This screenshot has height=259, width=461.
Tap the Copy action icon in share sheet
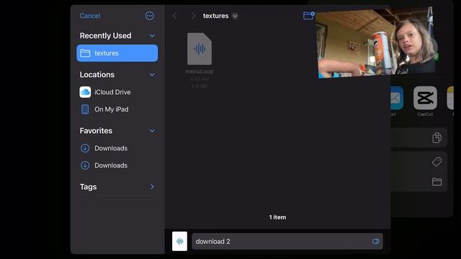tap(437, 137)
